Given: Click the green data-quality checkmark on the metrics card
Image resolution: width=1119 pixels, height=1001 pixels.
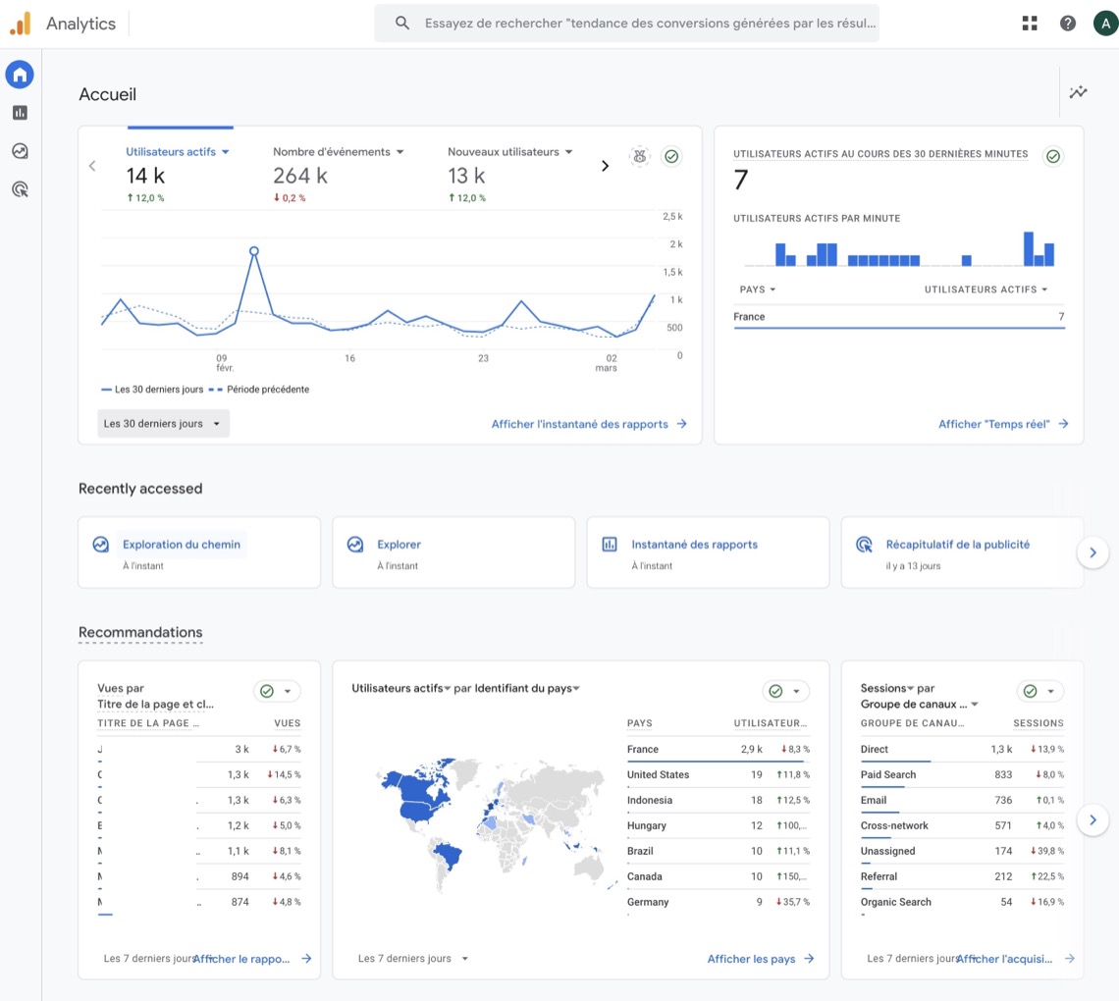Looking at the screenshot, I should [671, 156].
